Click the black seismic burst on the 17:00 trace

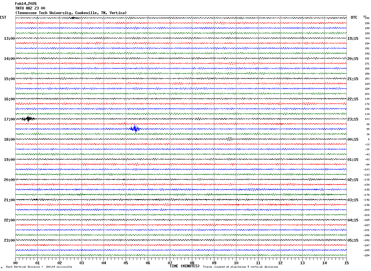click(x=29, y=119)
